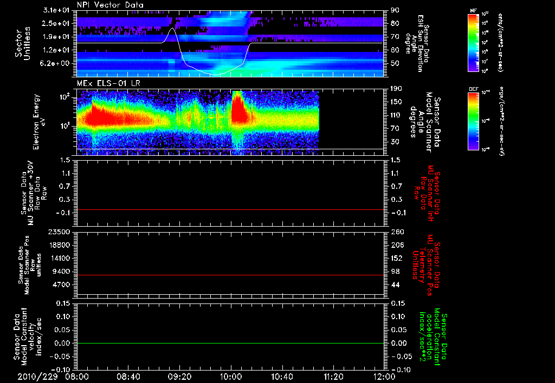This screenshot has width=555, height=383.
Task: Click the '150' scanner angle tick label
Action: click(x=397, y=102)
